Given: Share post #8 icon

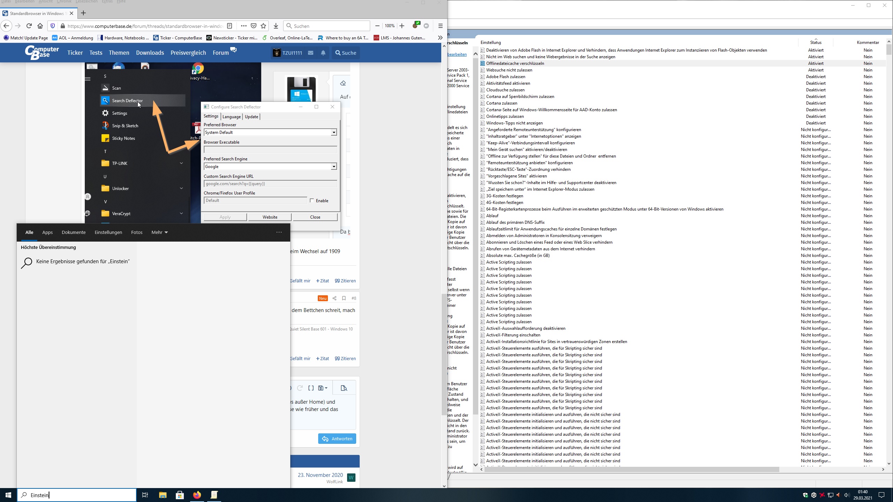Looking at the screenshot, I should point(335,298).
